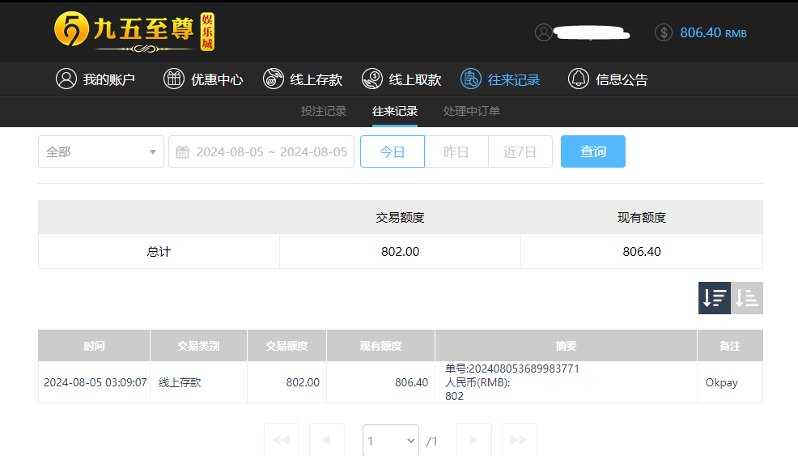This screenshot has height=456, width=798.
Task: Open the 优惠中心 gift icon
Action: click(174, 79)
